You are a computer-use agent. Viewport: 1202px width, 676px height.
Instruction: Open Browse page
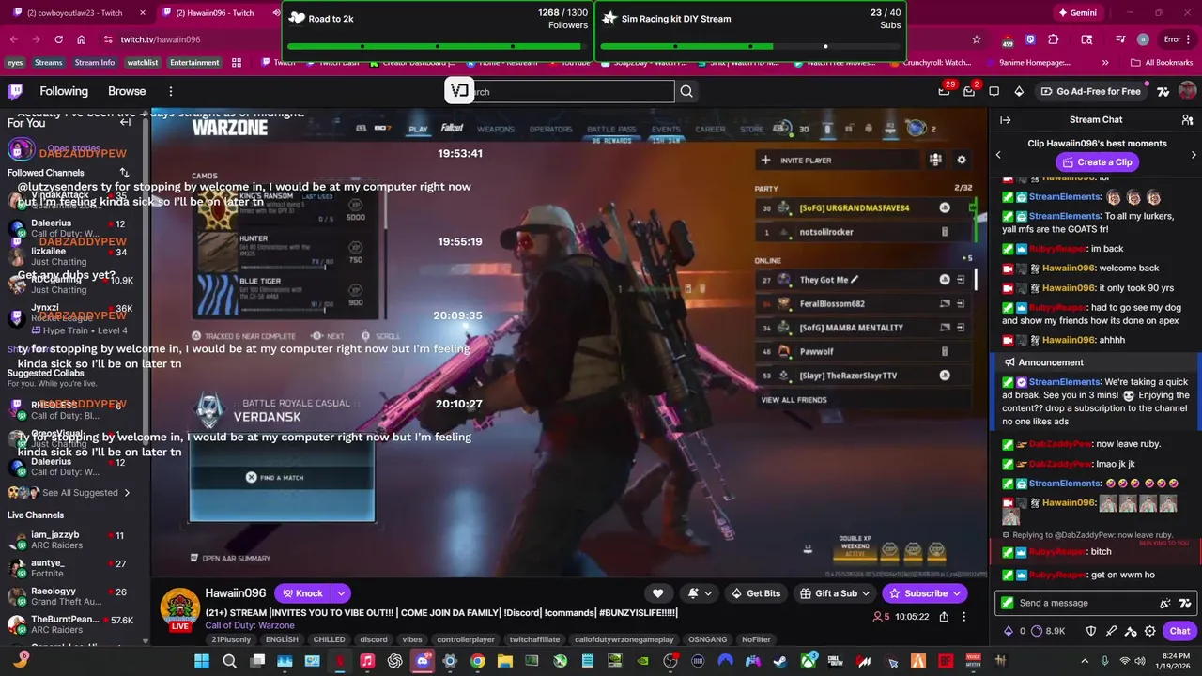pyautogui.click(x=127, y=91)
